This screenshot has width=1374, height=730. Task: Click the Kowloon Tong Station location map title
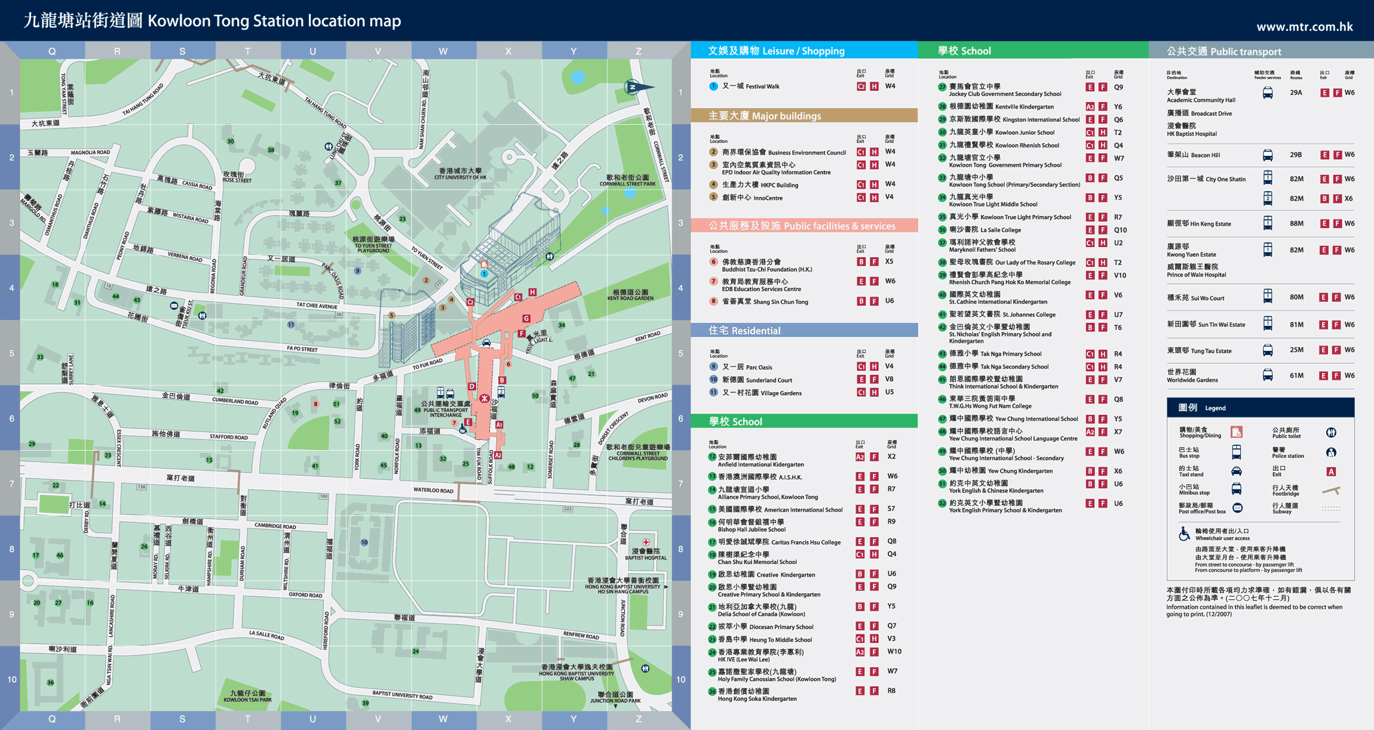[212, 21]
